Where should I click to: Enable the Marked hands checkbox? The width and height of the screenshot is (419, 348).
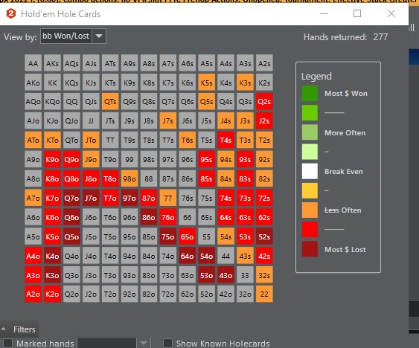(7, 344)
